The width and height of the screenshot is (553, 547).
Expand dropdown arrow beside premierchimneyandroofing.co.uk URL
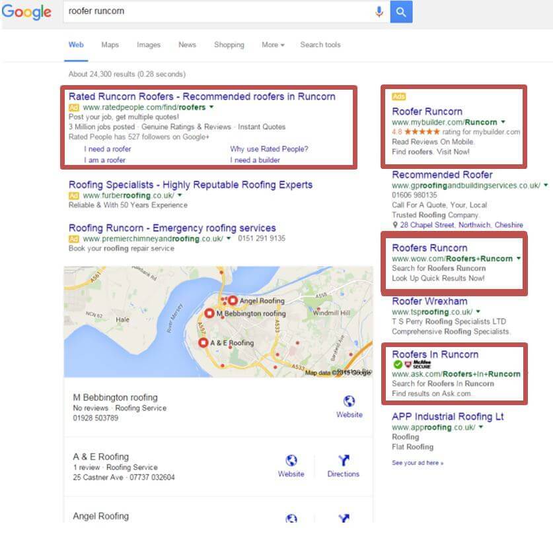point(229,238)
